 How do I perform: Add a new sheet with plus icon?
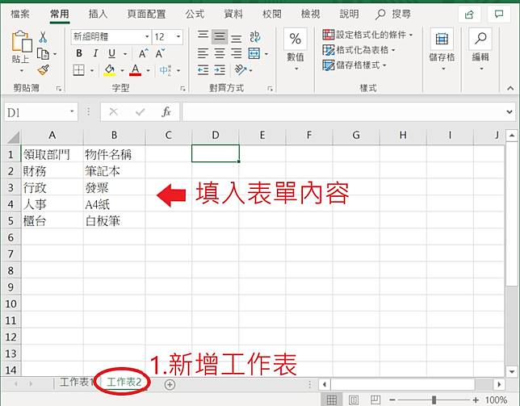click(170, 384)
